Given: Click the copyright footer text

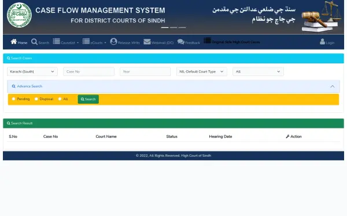Looking at the screenshot, I should 173,156.
